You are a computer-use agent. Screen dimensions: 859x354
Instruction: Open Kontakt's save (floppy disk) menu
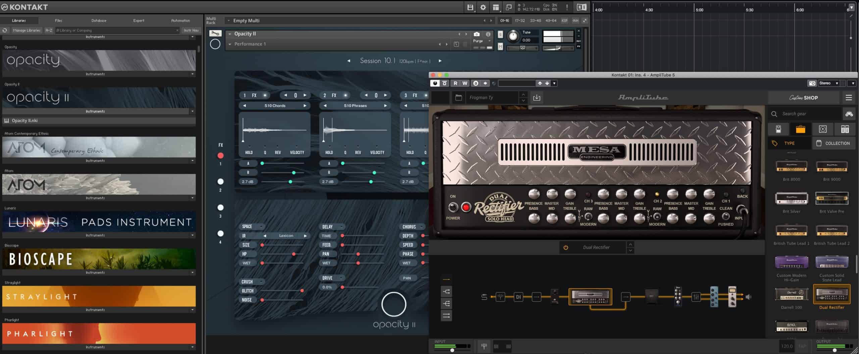tap(470, 7)
